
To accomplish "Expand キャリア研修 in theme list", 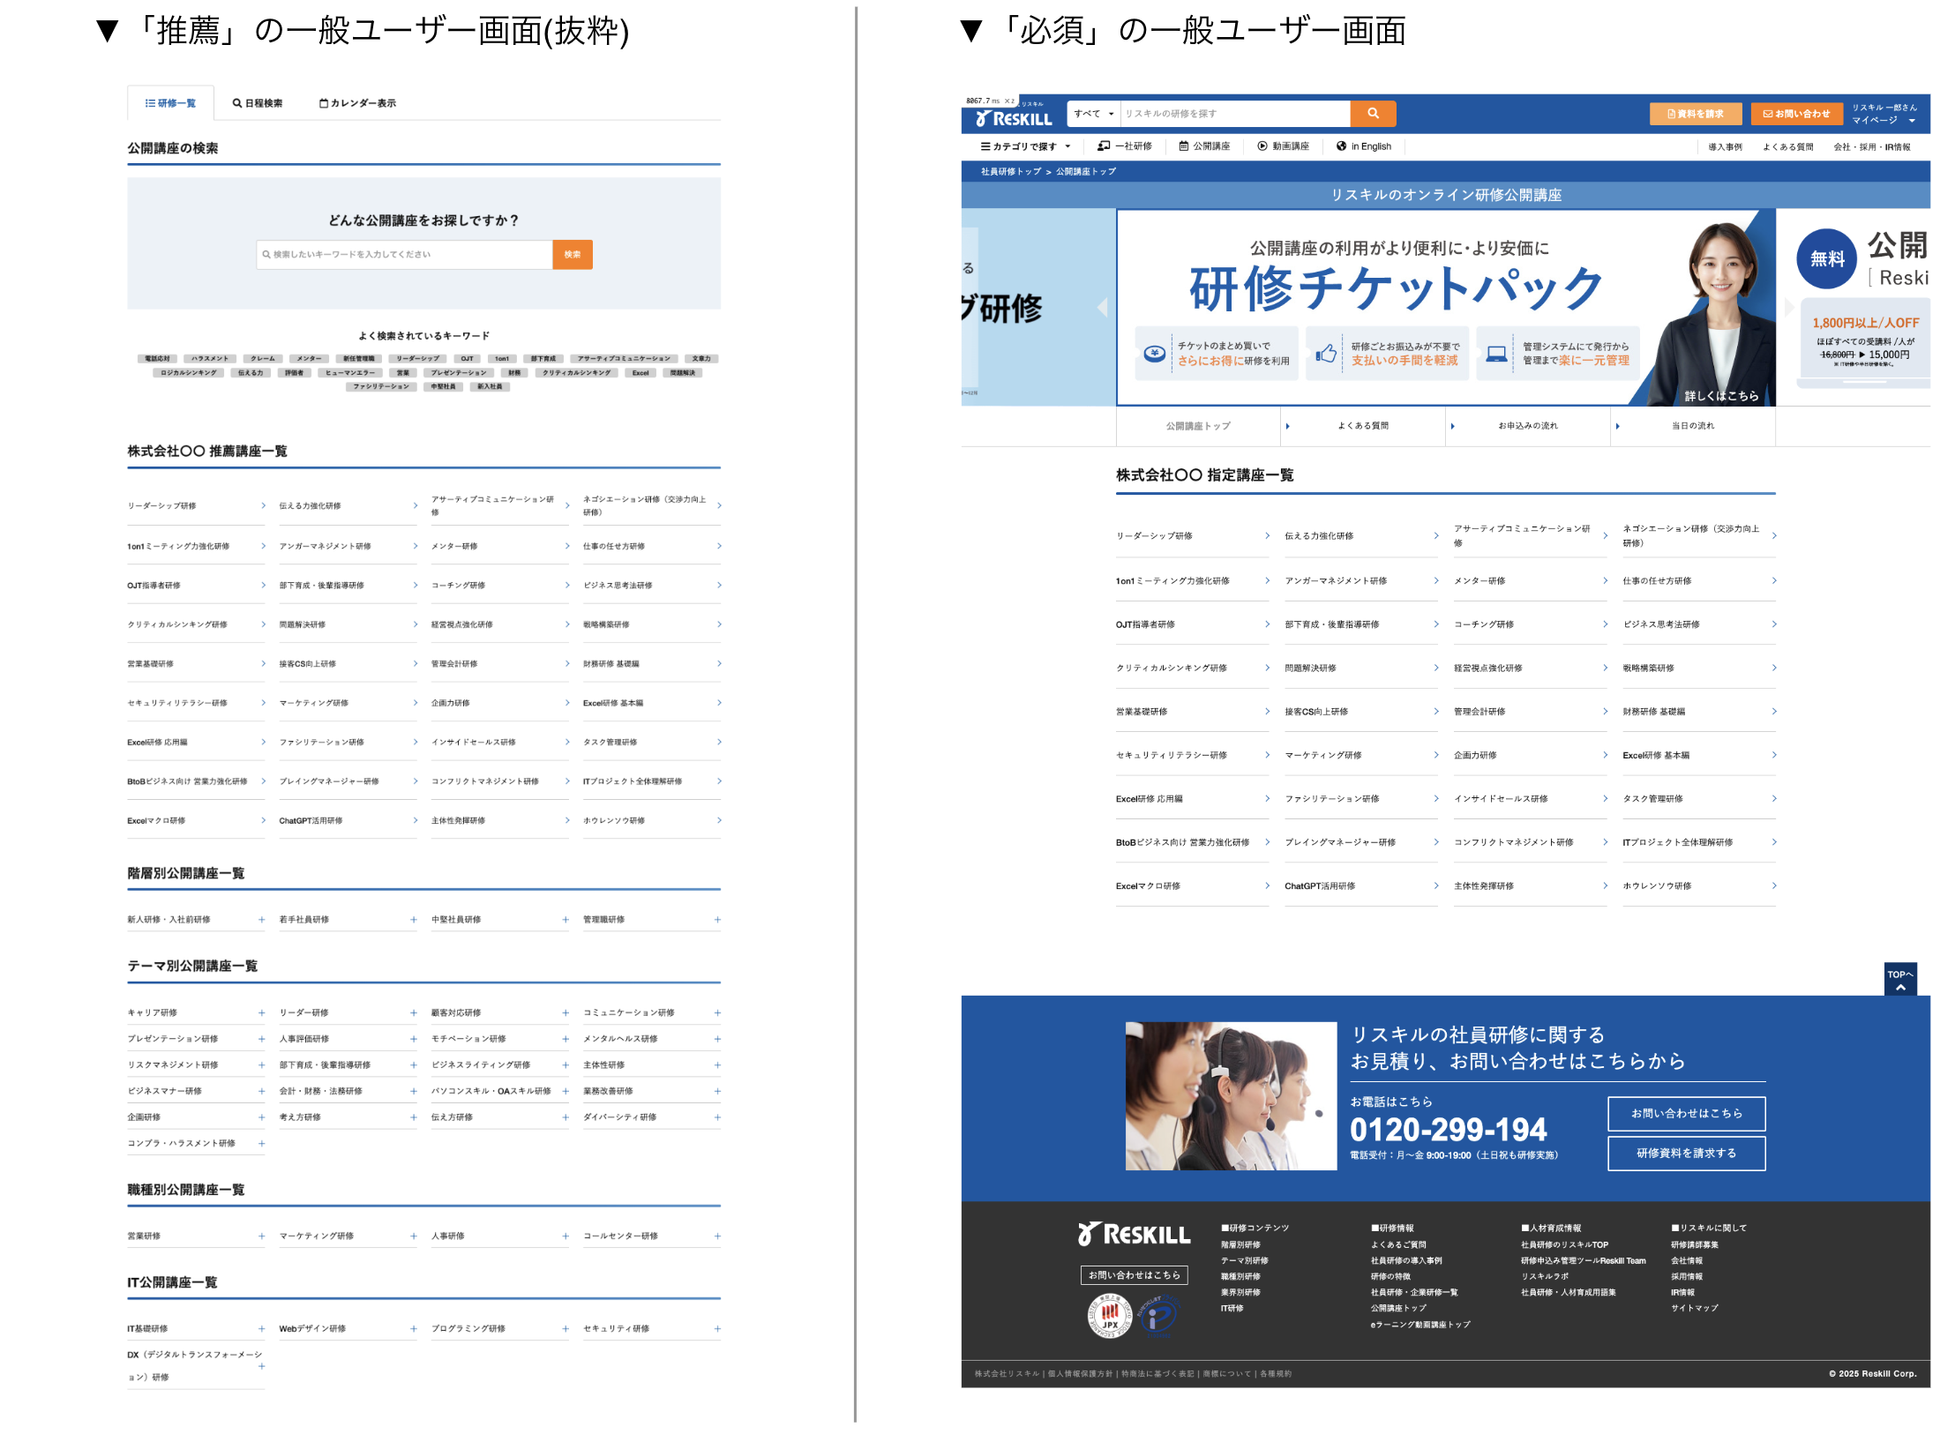I will click(x=261, y=1012).
